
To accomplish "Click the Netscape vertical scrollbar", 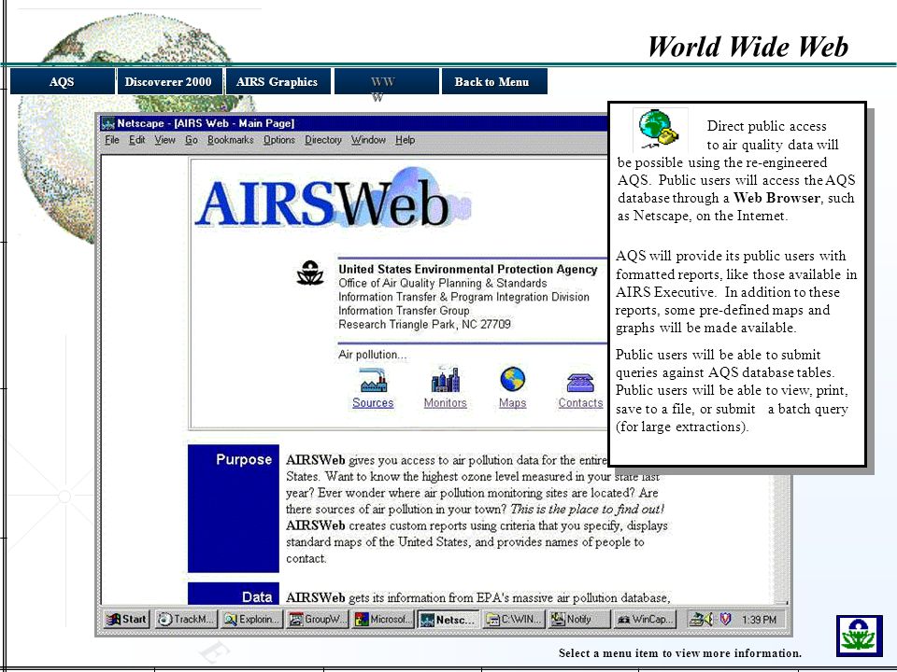I will (780, 538).
